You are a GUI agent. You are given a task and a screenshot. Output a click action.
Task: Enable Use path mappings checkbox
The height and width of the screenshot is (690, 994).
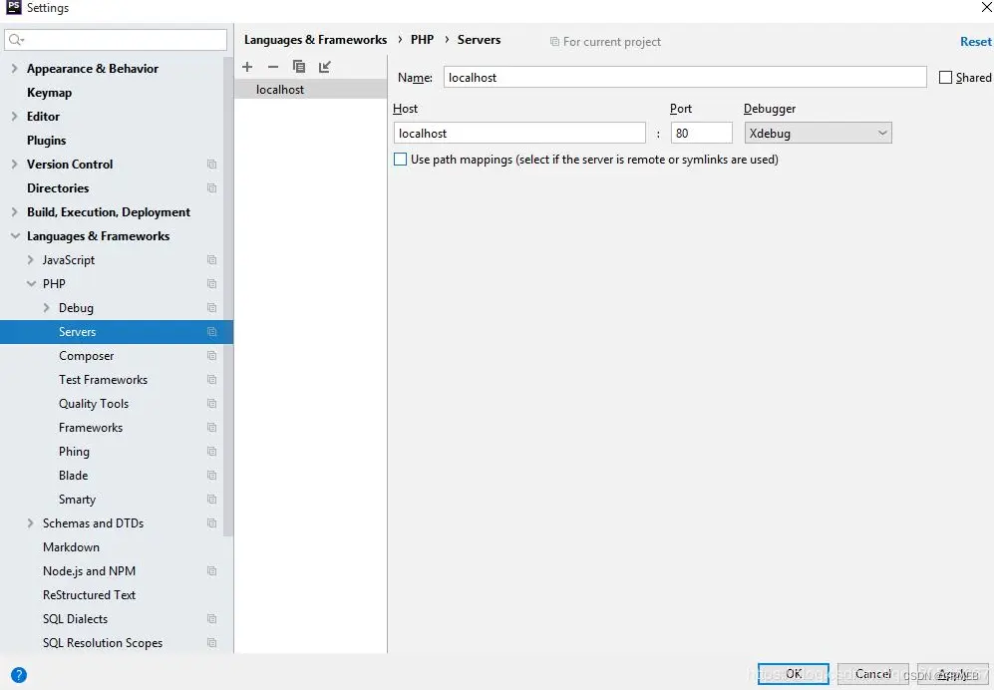pyautogui.click(x=400, y=160)
